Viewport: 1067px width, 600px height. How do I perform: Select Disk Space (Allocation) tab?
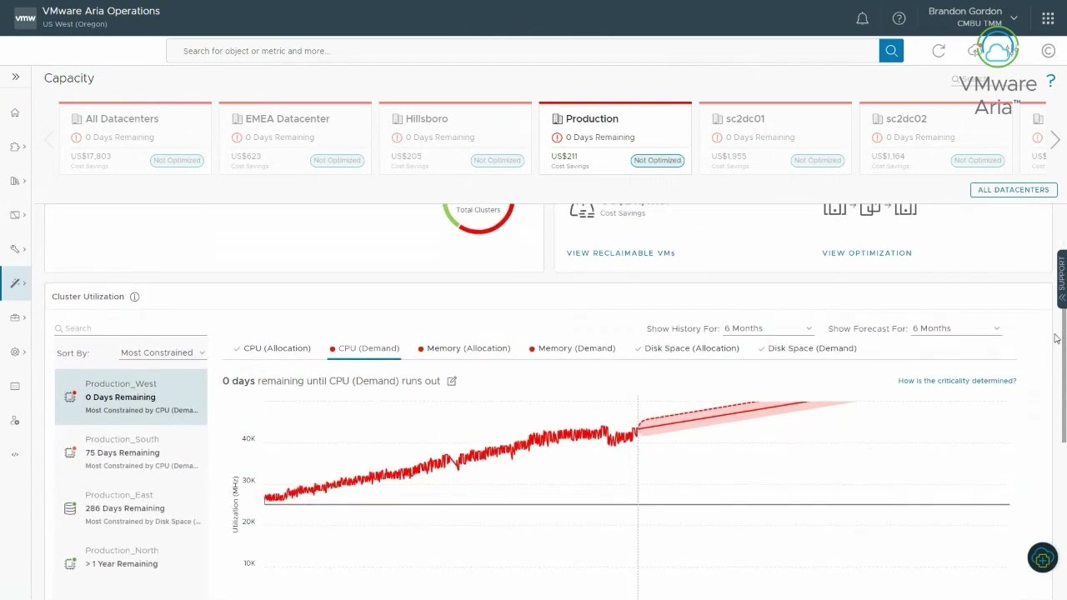691,348
